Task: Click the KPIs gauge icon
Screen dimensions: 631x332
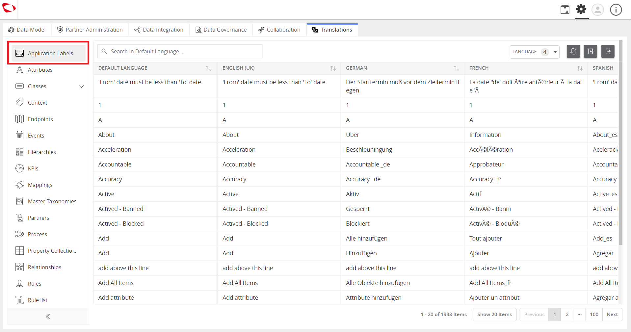Action: click(x=20, y=168)
